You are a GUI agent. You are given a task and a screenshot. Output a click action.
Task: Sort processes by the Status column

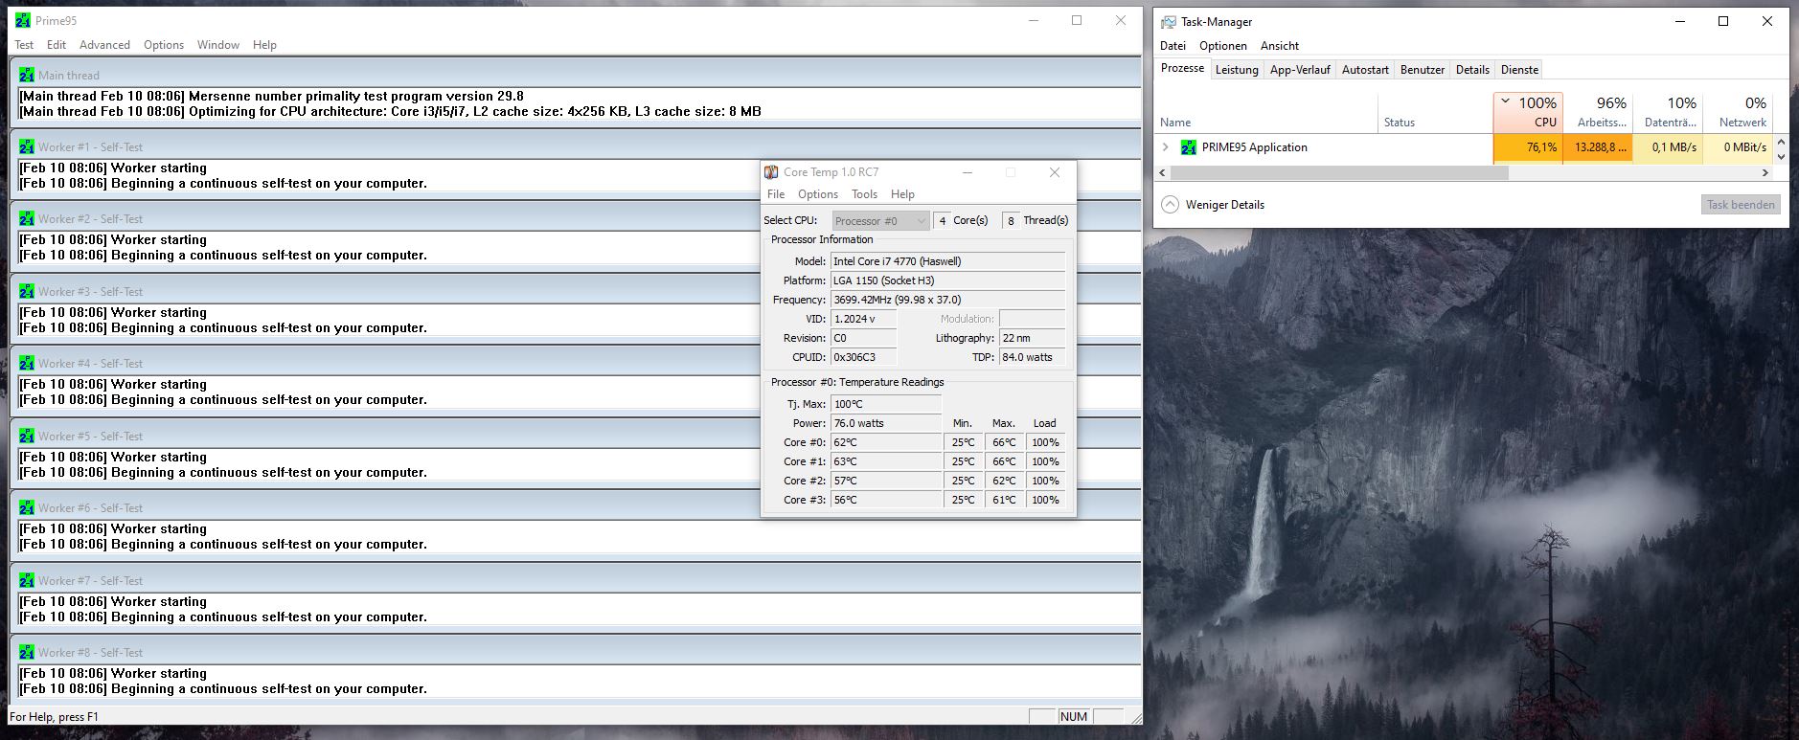[1435, 112]
